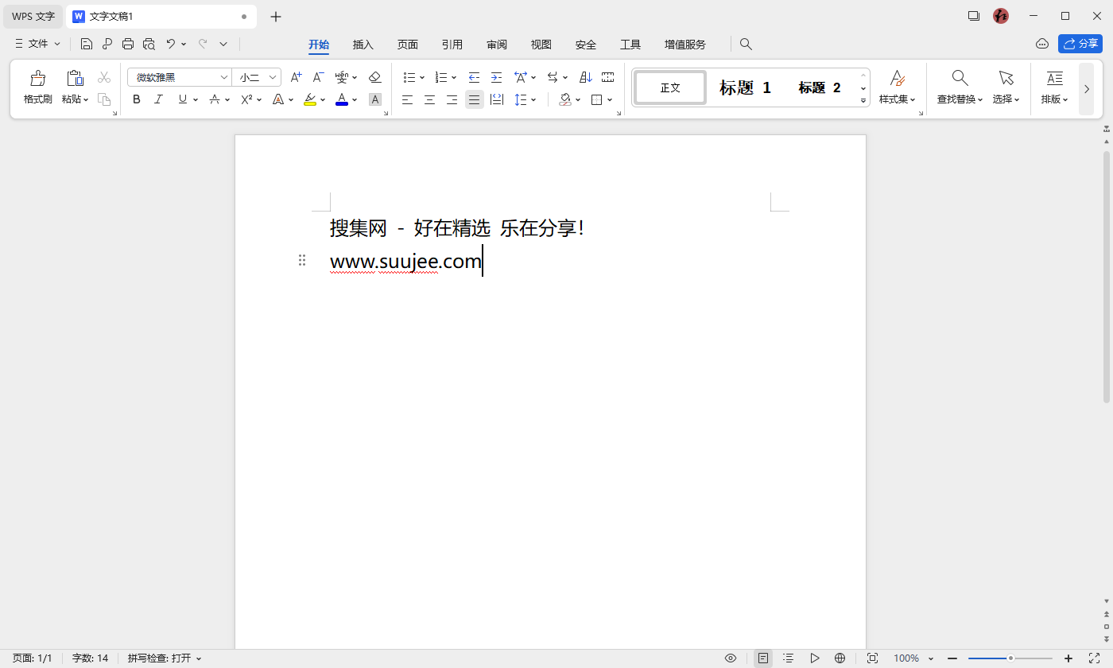
Task: Align text right
Action: 452,99
